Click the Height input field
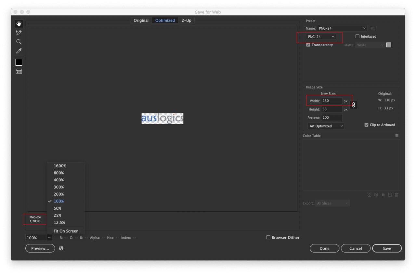The image size is (416, 274). 332,110
